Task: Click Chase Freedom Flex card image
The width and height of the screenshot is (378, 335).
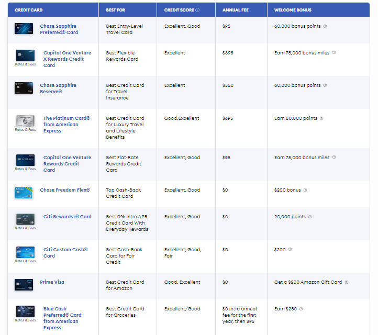Action: pyautogui.click(x=24, y=193)
